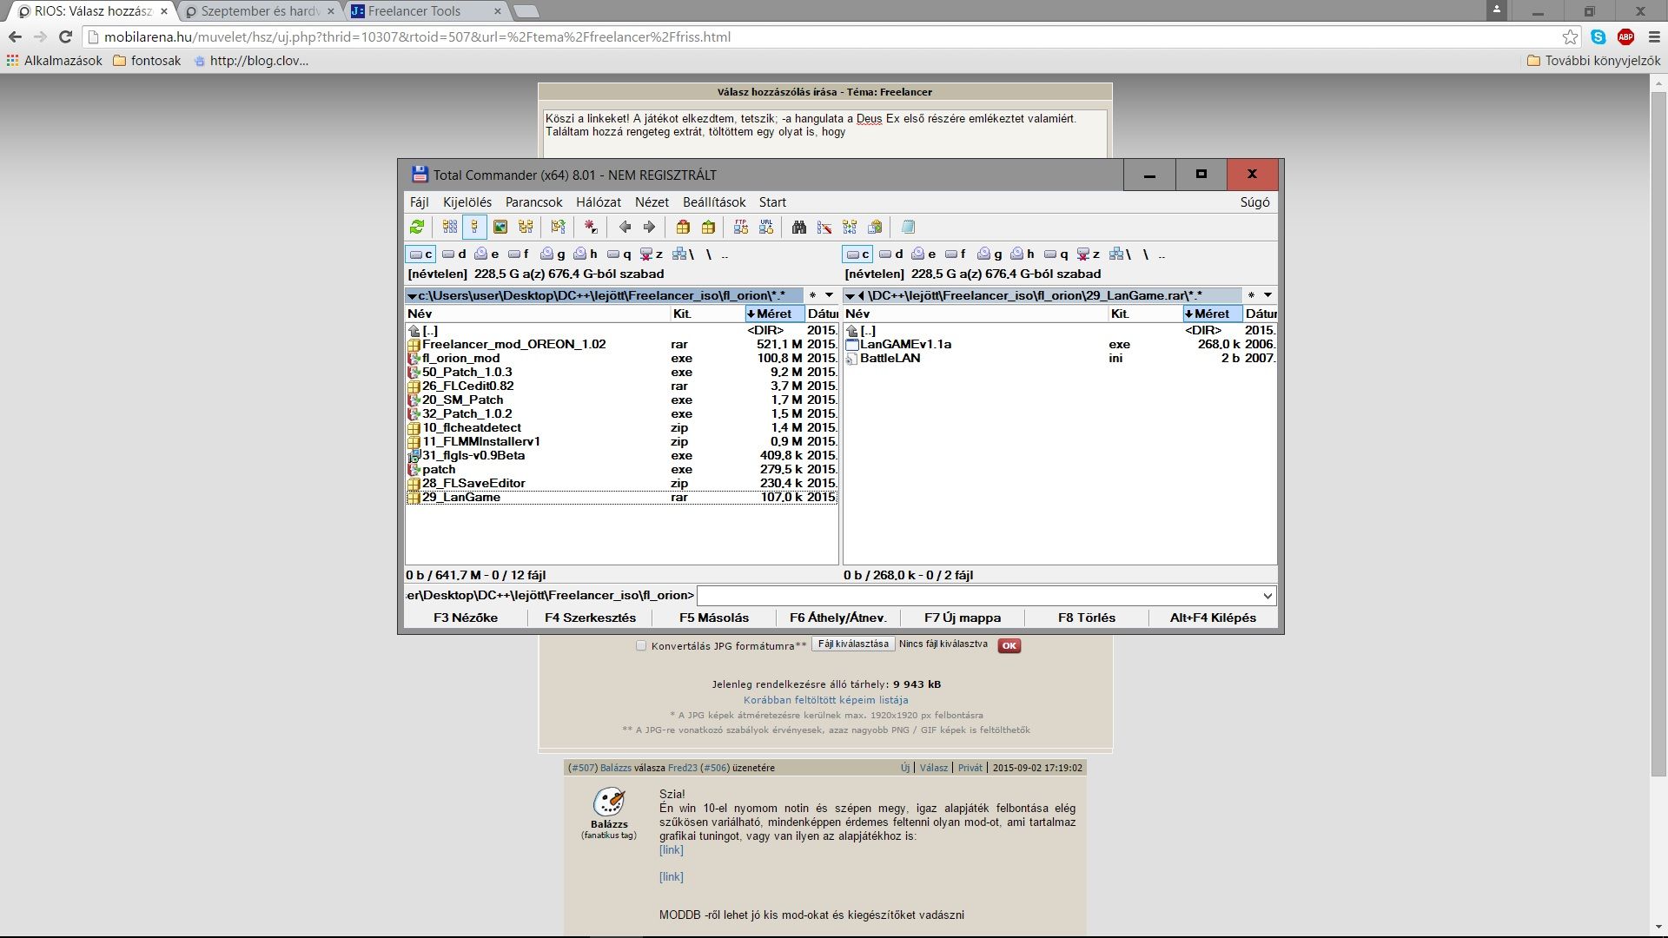
Task: Select LanGAMEv1.1a file in right panel
Action: pos(905,344)
